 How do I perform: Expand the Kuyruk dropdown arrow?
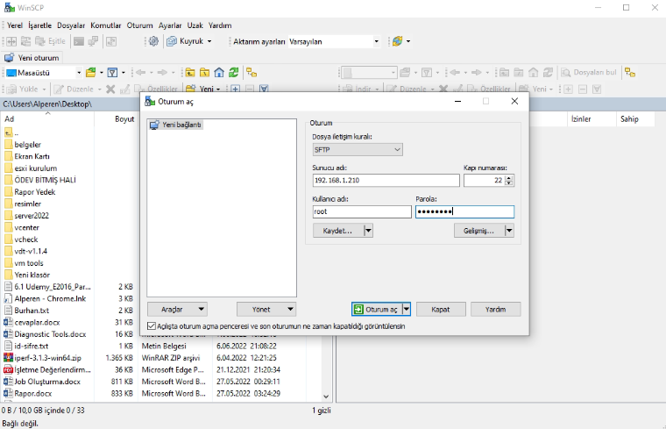209,41
